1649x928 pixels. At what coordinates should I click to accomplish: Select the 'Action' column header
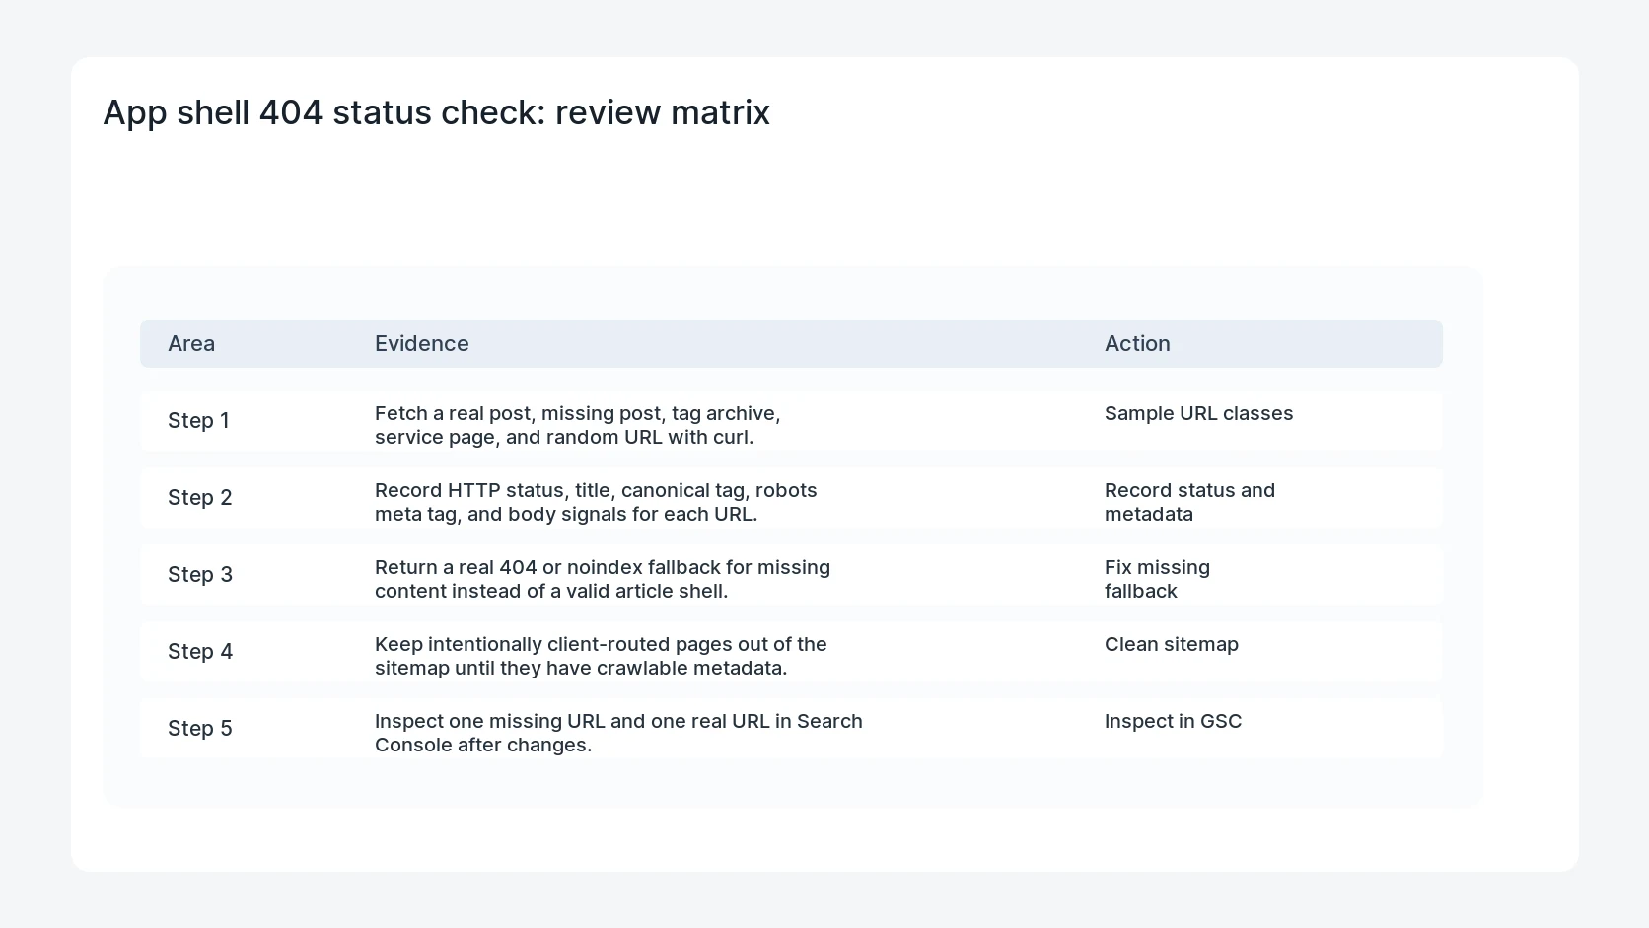pyautogui.click(x=1137, y=343)
